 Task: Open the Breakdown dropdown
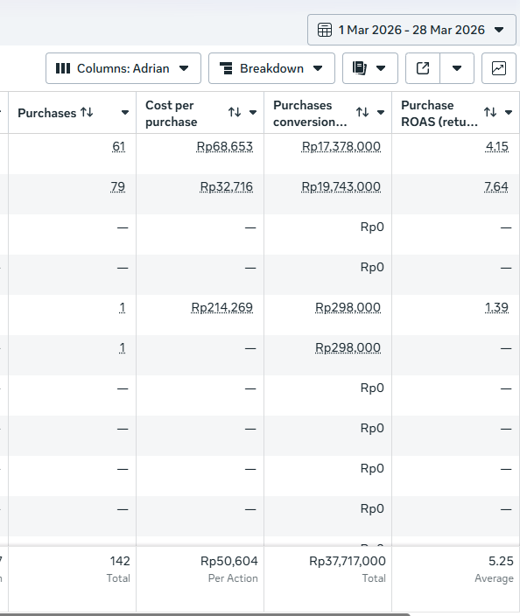click(271, 68)
